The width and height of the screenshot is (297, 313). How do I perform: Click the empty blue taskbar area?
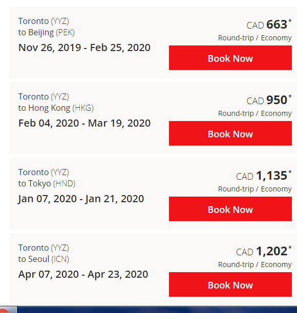pyautogui.click(x=157, y=310)
